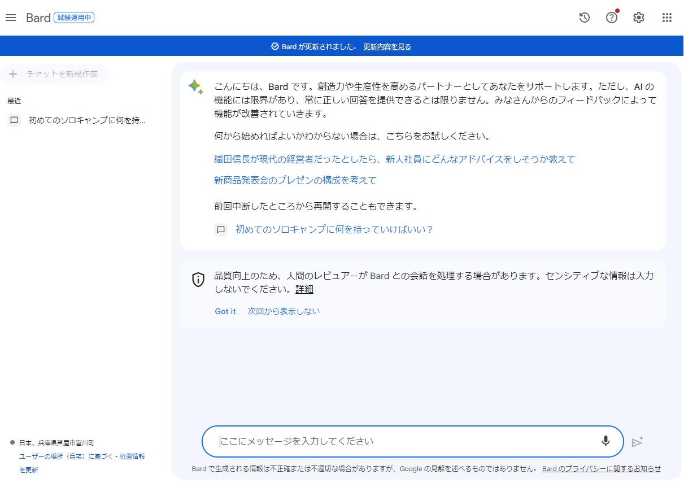Open Bard のプライバシーに関するお知らせ link
Screen dimensions: 684x483
tap(602, 468)
